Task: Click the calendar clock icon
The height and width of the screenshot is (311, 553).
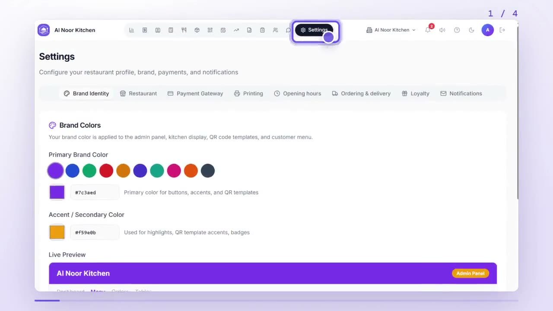Action: 223,30
